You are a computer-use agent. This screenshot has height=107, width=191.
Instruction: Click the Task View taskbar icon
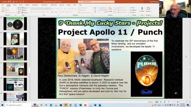[46, 105]
